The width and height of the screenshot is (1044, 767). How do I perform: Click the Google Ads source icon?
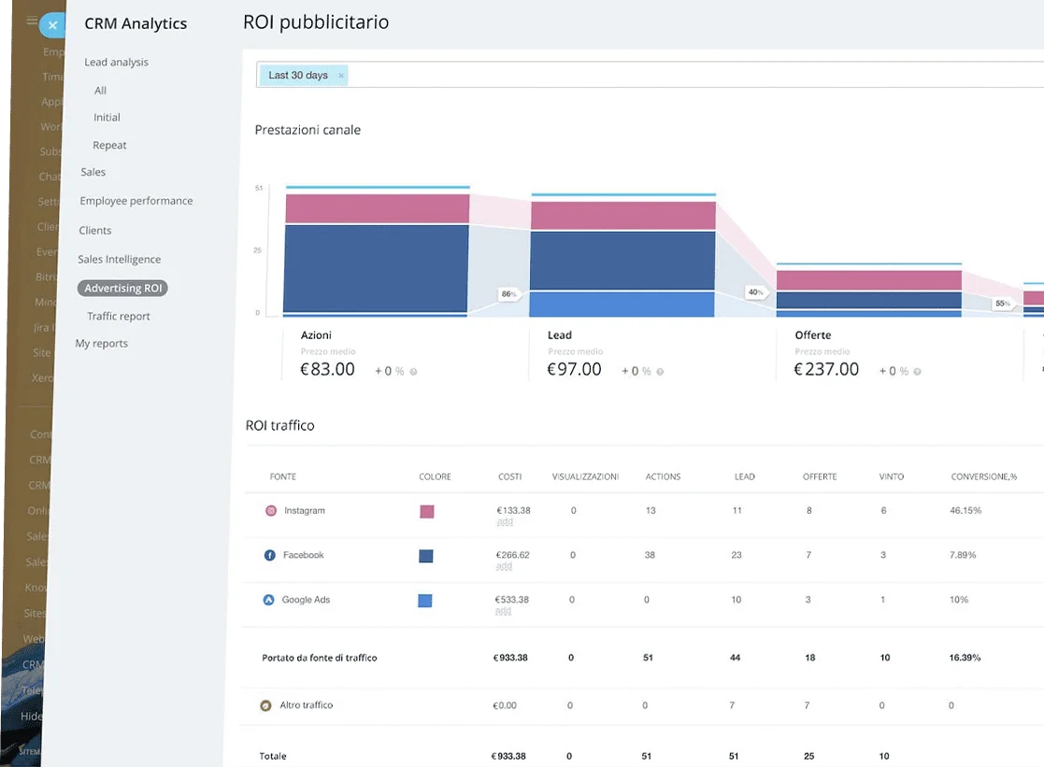[269, 600]
